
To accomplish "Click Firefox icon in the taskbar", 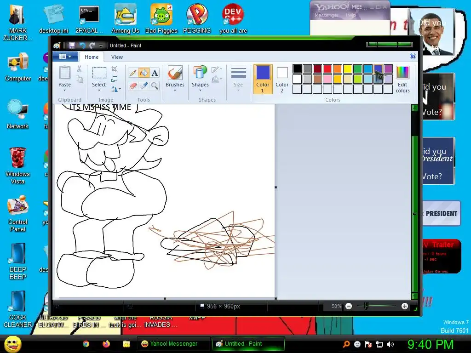I will tap(106, 344).
